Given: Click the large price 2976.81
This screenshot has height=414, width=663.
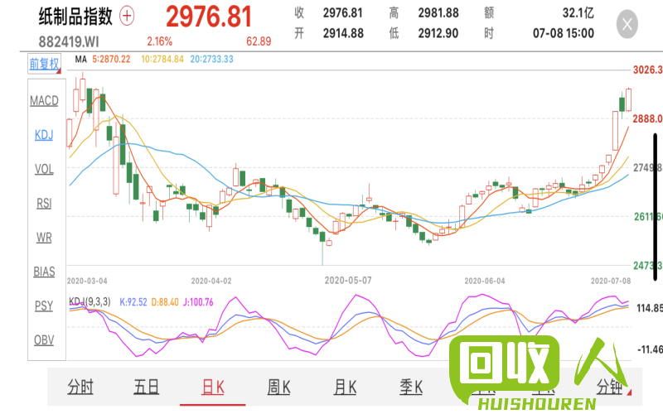Looking at the screenshot, I should click(209, 17).
